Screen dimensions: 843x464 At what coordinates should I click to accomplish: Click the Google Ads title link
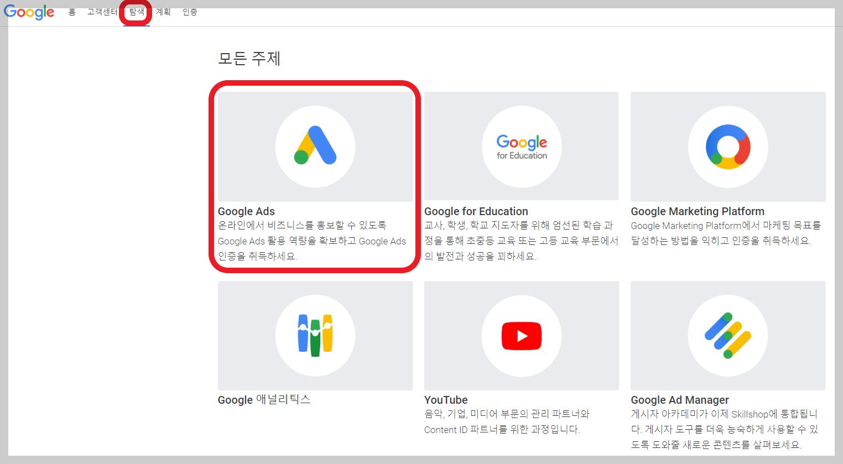[x=246, y=211]
